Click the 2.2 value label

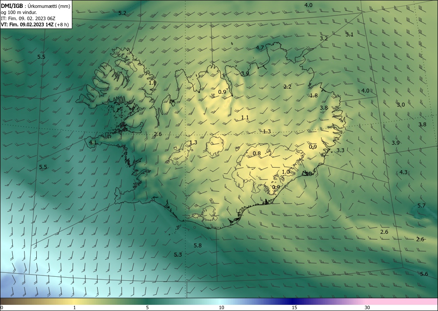tap(287, 87)
